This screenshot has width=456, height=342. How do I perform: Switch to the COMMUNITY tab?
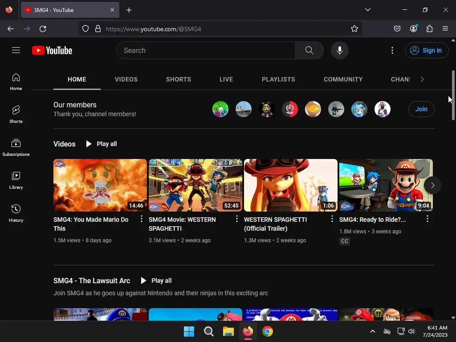pyautogui.click(x=343, y=79)
